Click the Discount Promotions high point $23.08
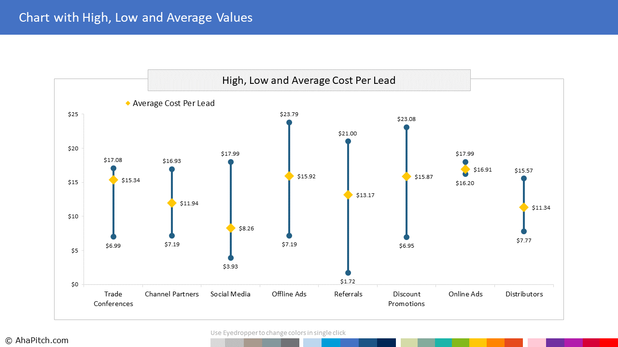This screenshot has width=618, height=347. click(x=407, y=127)
